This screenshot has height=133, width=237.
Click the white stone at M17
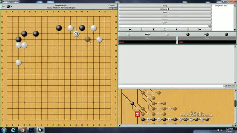(70, 28)
